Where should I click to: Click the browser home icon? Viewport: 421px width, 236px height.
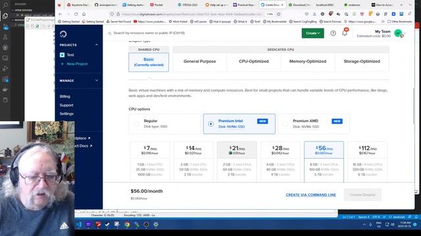(x=84, y=14)
